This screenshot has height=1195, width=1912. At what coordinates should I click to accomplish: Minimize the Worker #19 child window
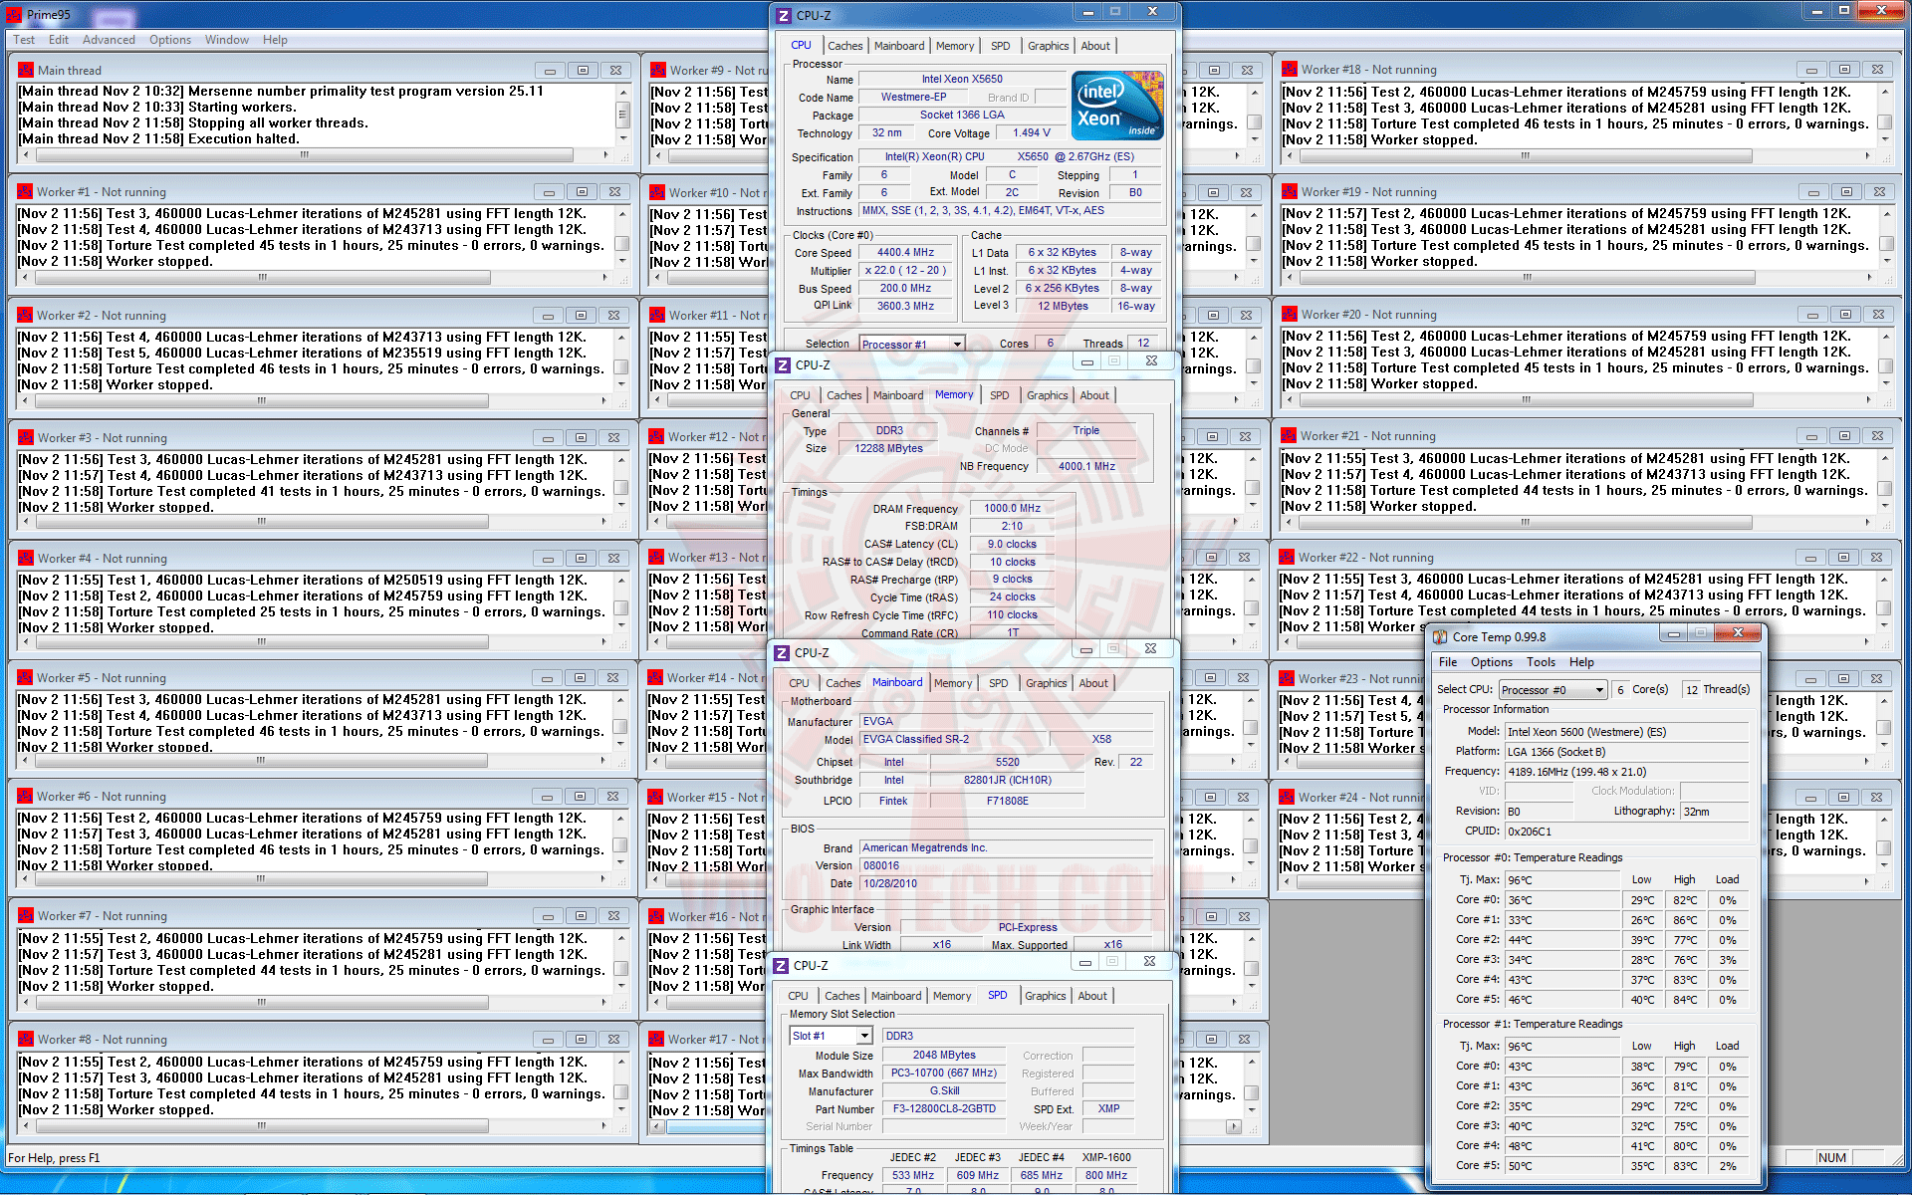pos(1813,192)
